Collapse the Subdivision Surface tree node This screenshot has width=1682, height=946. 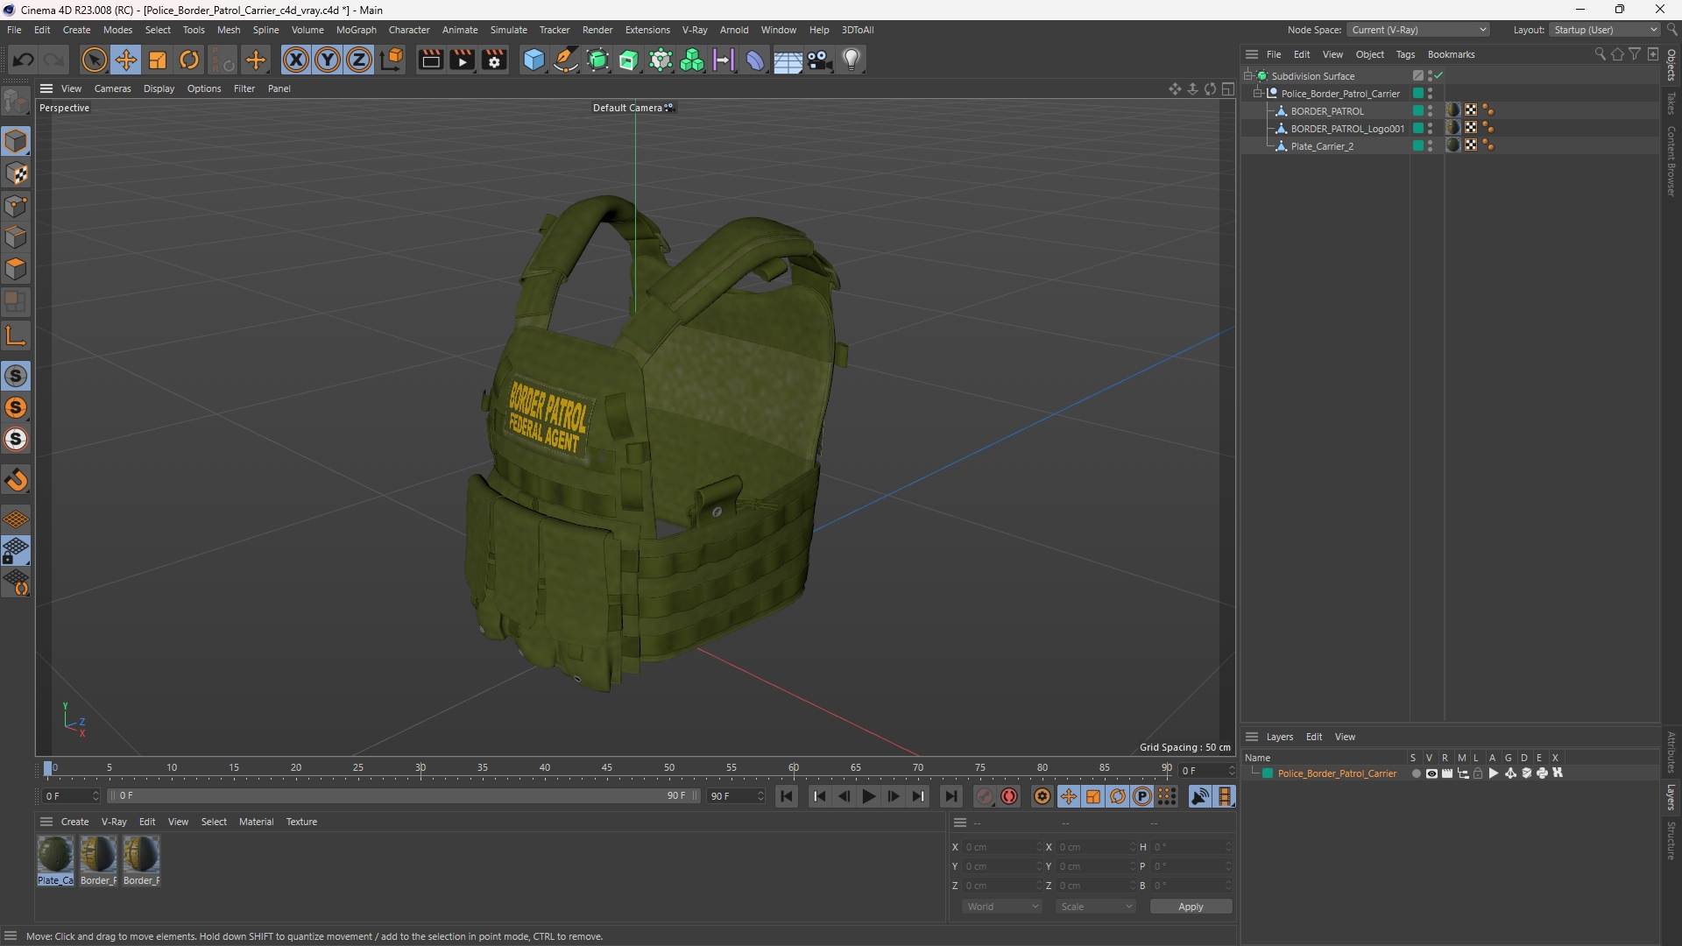point(1247,76)
